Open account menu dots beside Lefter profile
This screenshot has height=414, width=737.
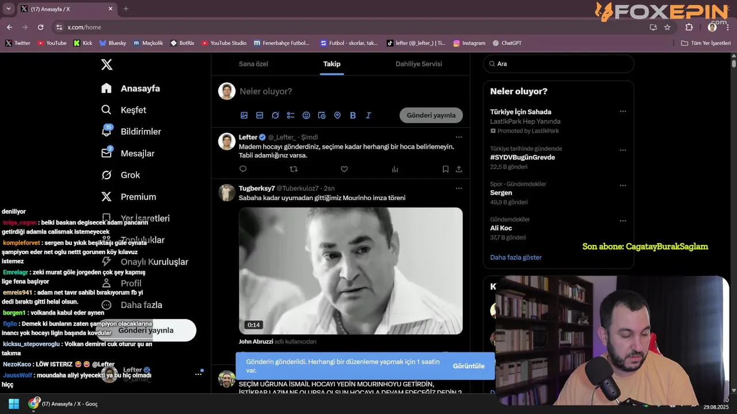[x=199, y=374]
